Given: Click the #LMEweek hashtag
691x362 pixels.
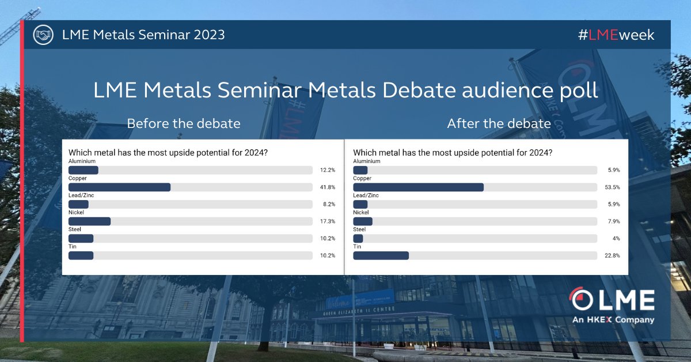Looking at the screenshot, I should (x=616, y=35).
